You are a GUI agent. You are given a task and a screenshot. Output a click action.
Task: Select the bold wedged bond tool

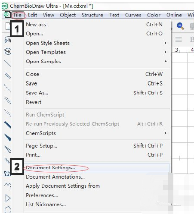point(7,137)
